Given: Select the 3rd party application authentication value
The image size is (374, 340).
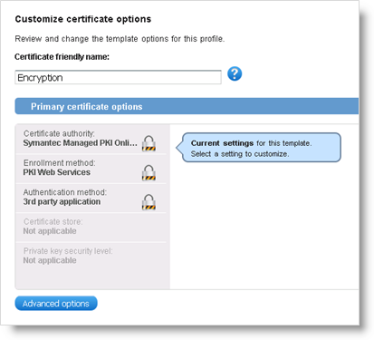Looking at the screenshot, I should click(x=62, y=201).
